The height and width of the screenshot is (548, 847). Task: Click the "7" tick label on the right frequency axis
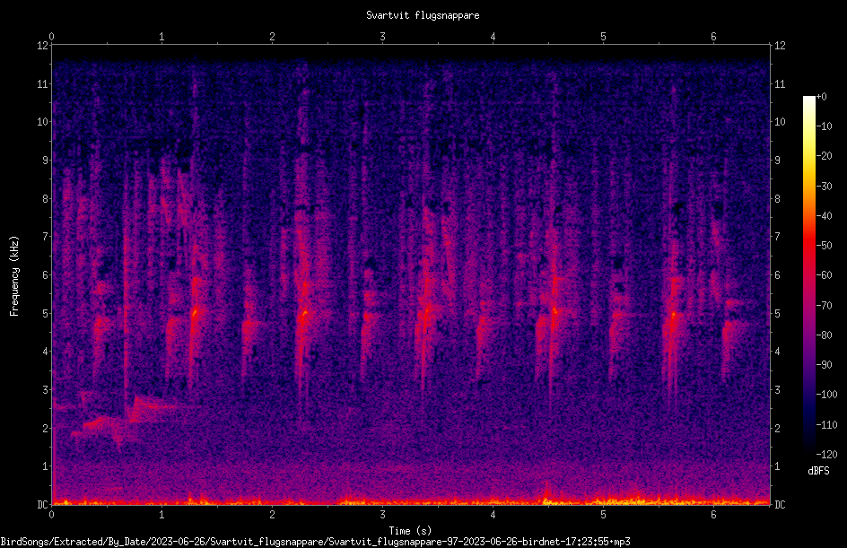click(777, 237)
